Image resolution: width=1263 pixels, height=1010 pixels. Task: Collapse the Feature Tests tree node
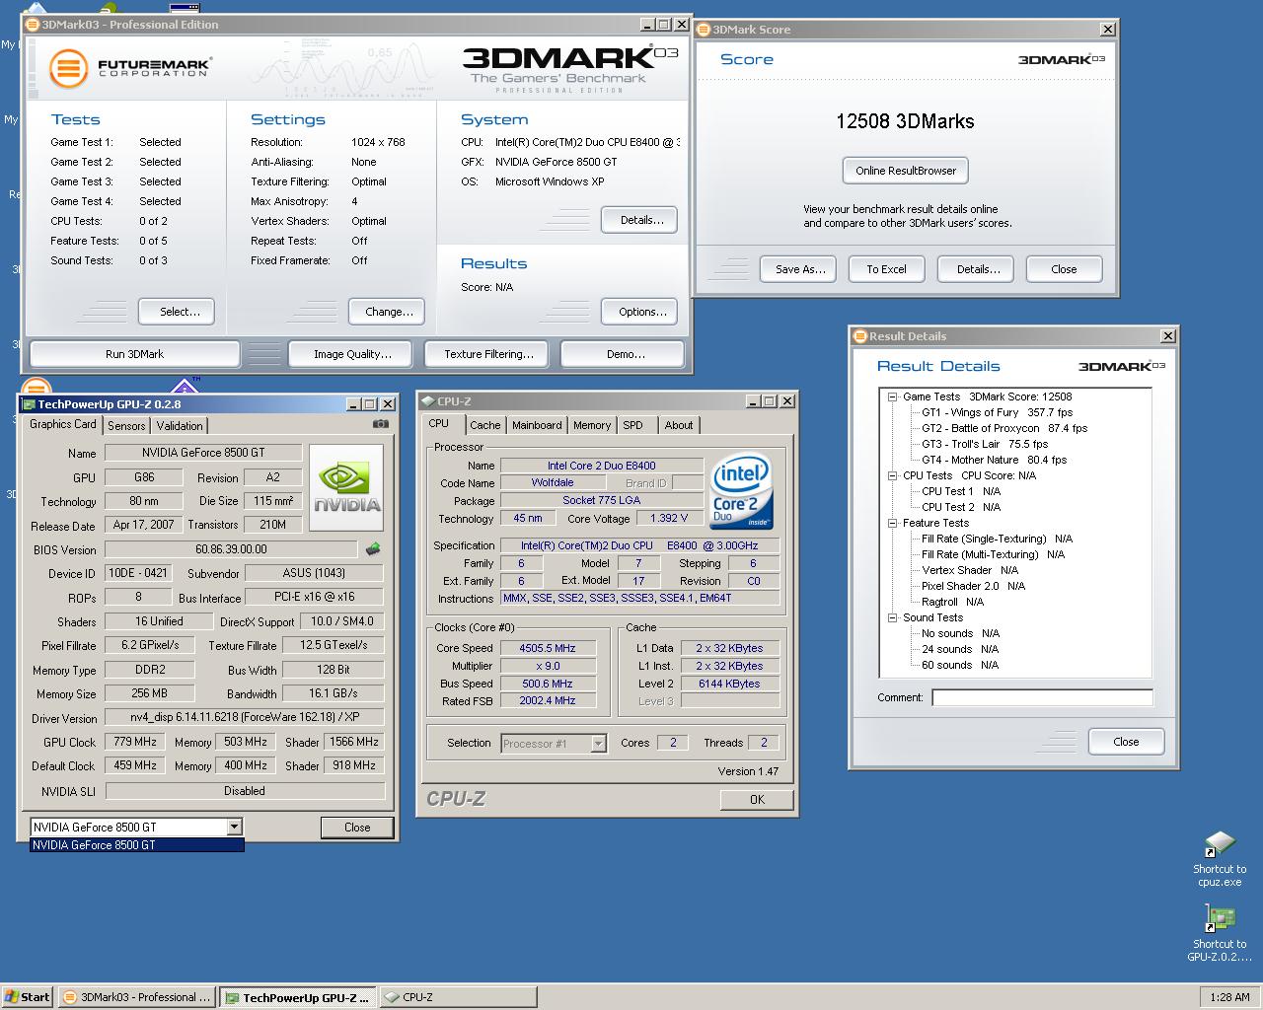[892, 523]
